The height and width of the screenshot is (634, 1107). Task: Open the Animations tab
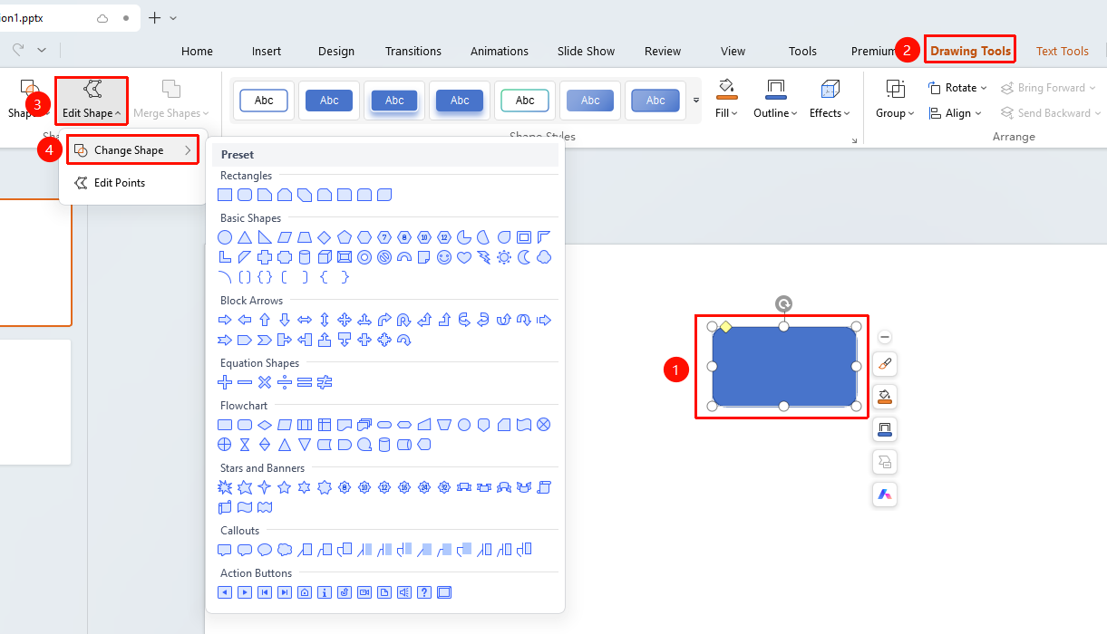pyautogui.click(x=500, y=51)
